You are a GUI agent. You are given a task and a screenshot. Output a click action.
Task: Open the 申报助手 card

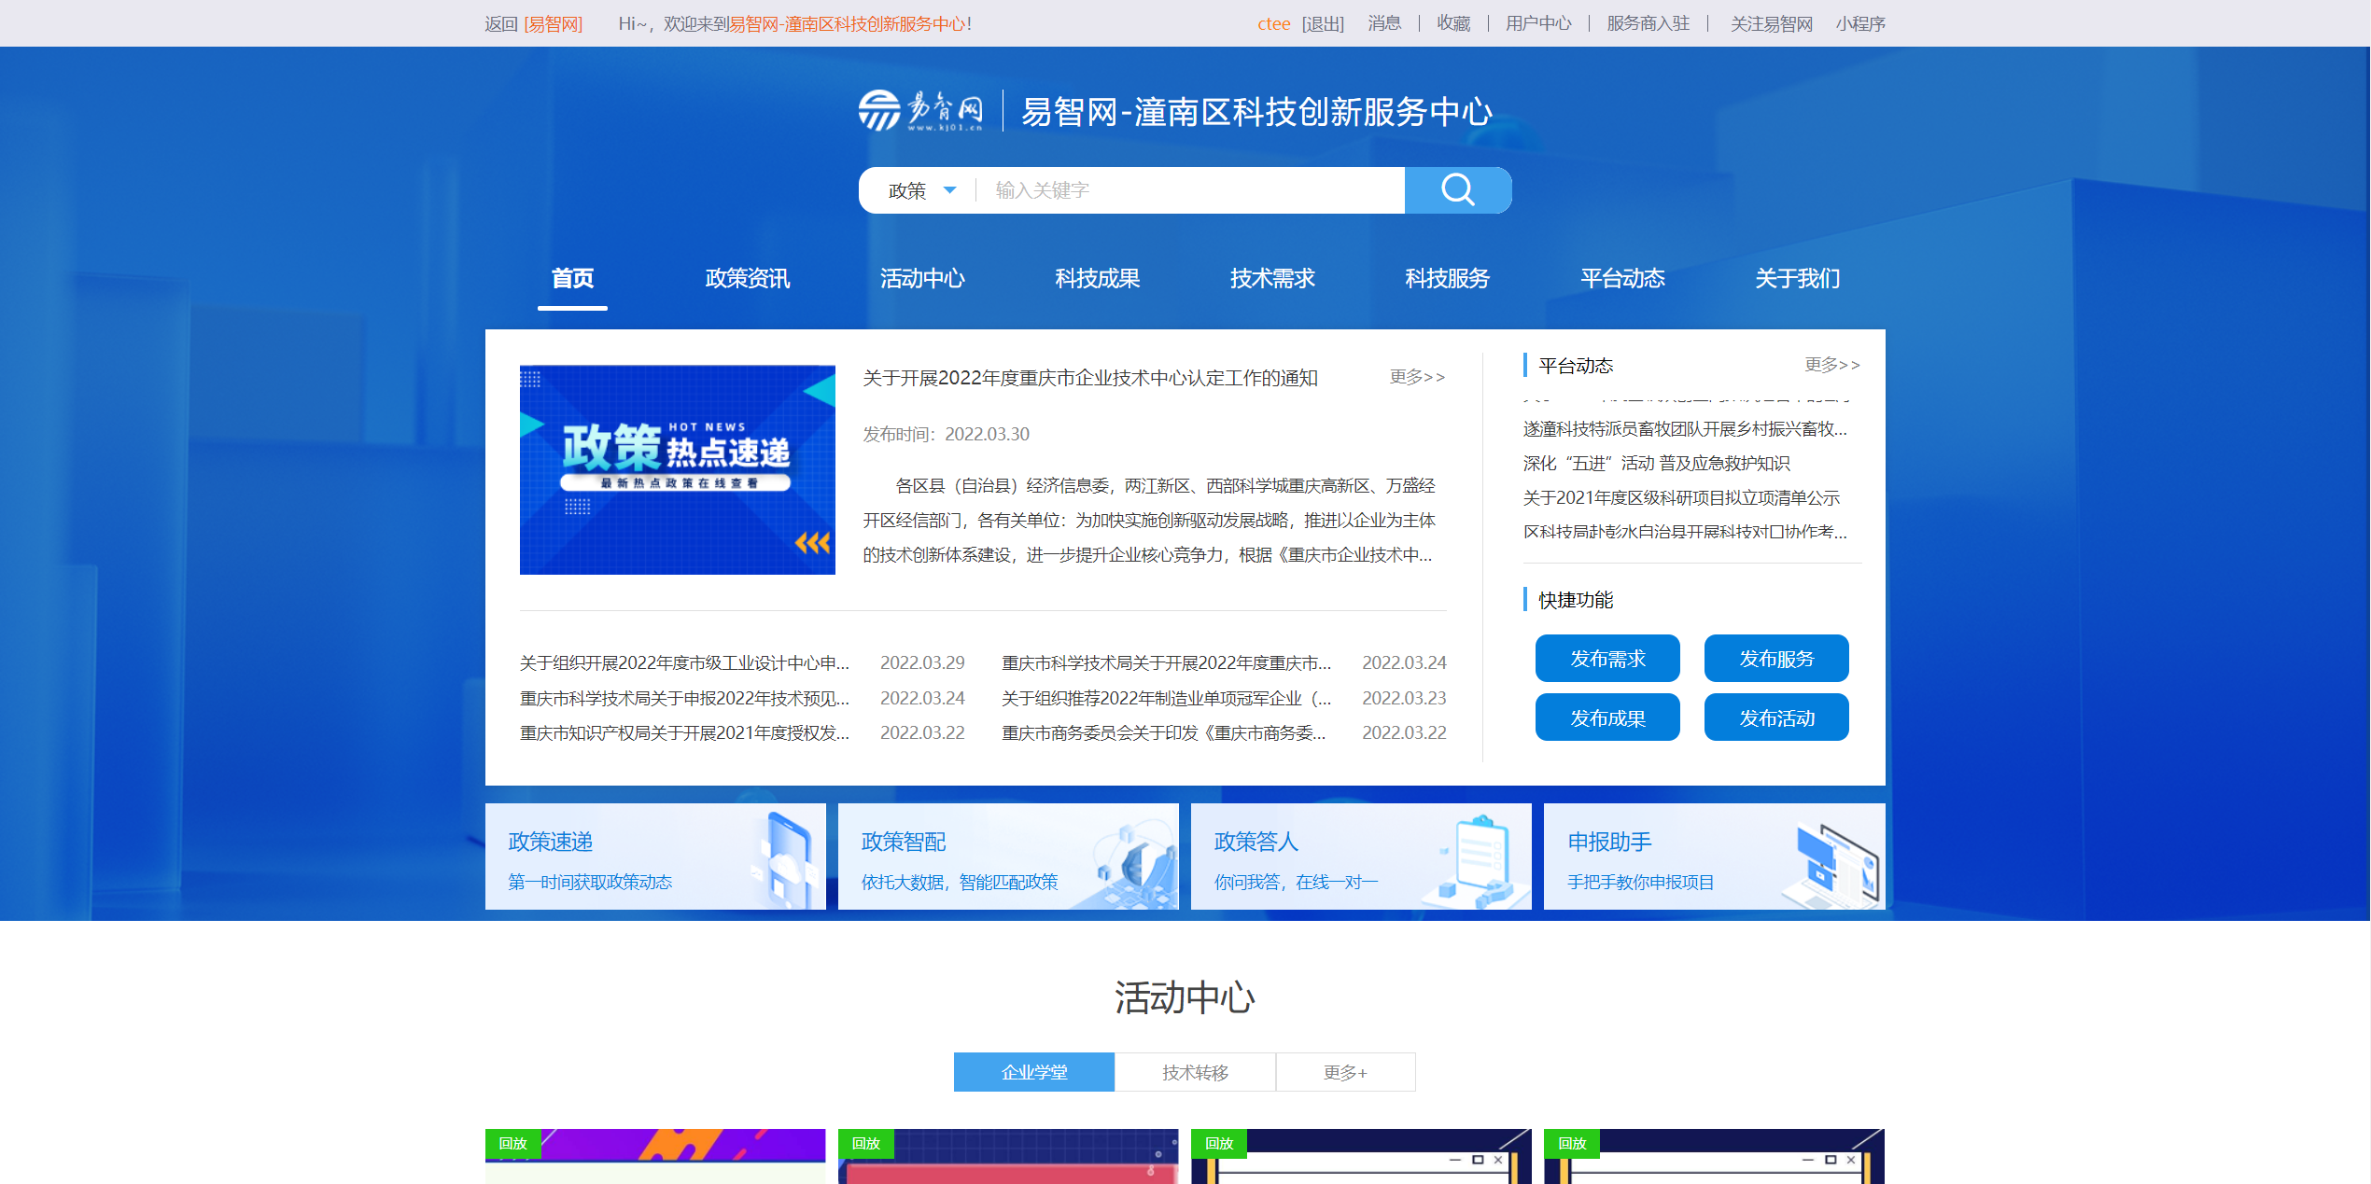1714,857
